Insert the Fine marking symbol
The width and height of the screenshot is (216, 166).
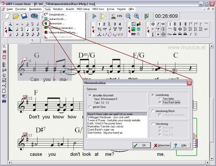pyautogui.click(x=169, y=34)
